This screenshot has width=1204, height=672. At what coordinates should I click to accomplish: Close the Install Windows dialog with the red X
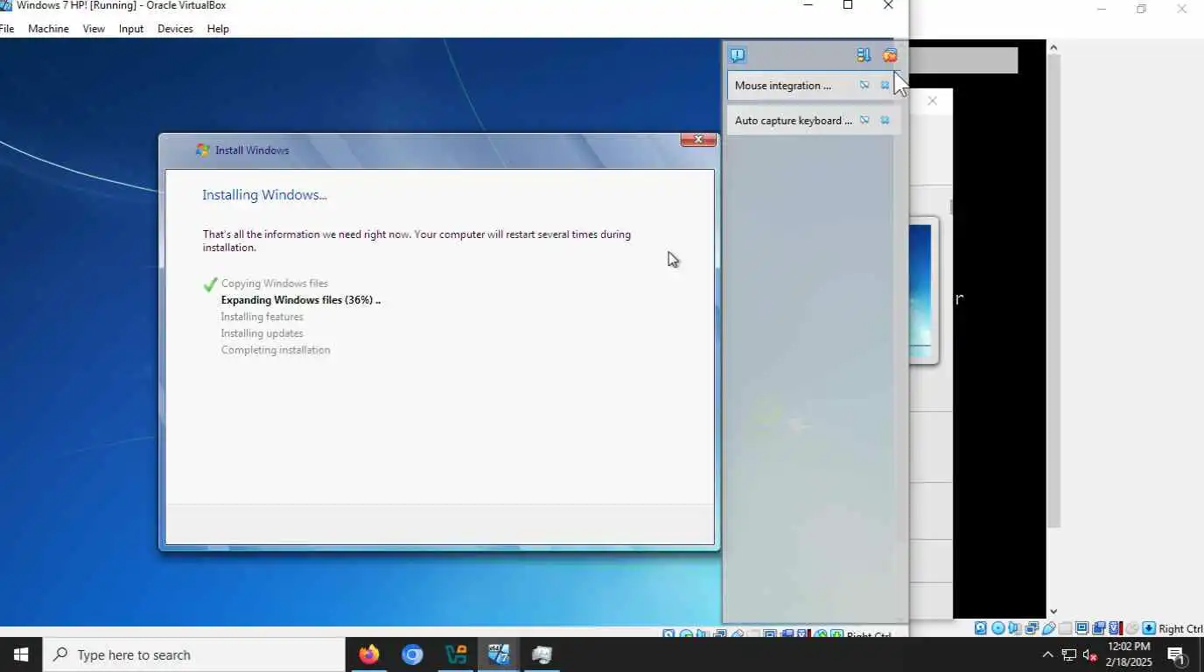point(698,140)
